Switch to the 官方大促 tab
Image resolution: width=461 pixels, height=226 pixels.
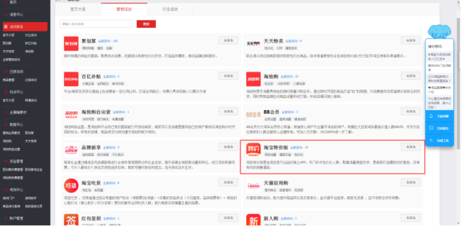tap(78, 9)
